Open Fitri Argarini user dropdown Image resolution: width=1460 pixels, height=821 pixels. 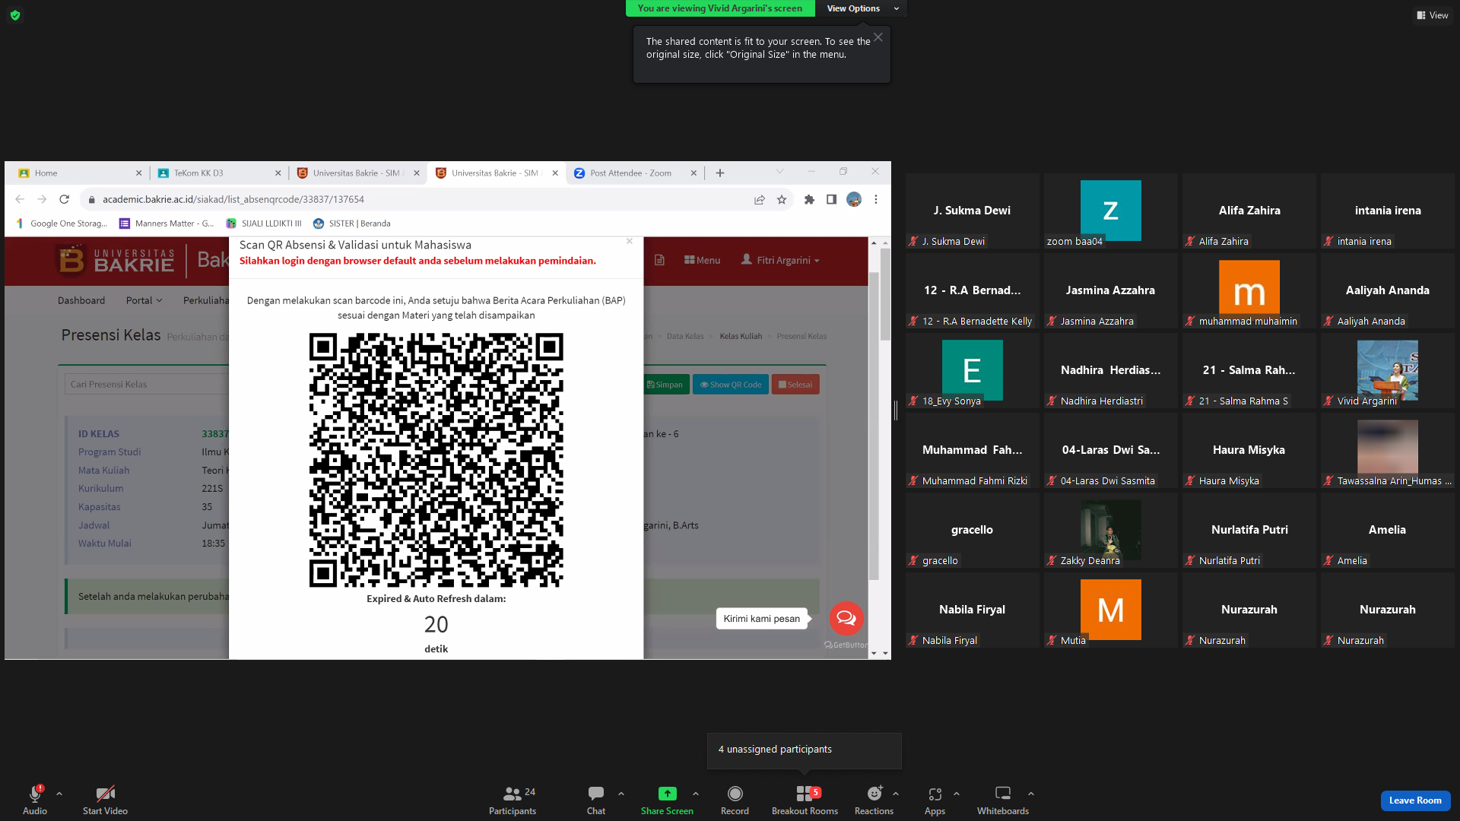coord(780,260)
